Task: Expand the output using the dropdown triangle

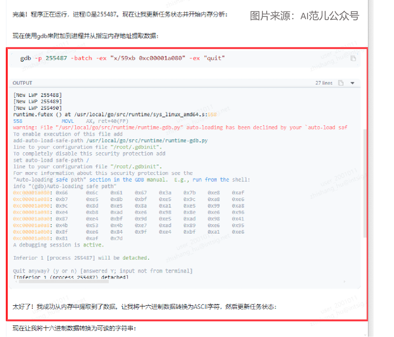Action: pyautogui.click(x=352, y=83)
